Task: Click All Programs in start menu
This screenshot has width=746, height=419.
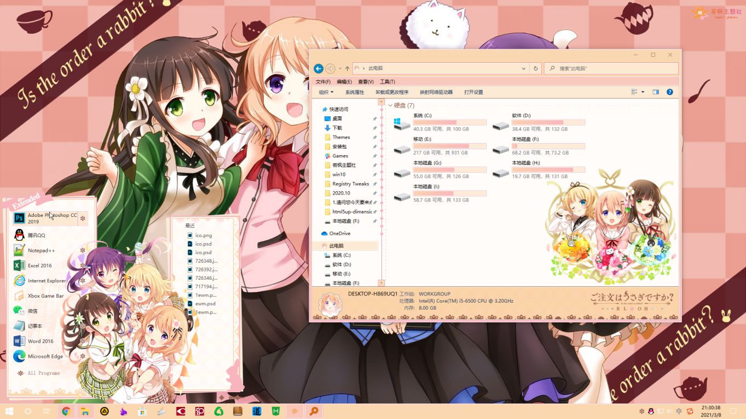Action: tap(39, 373)
